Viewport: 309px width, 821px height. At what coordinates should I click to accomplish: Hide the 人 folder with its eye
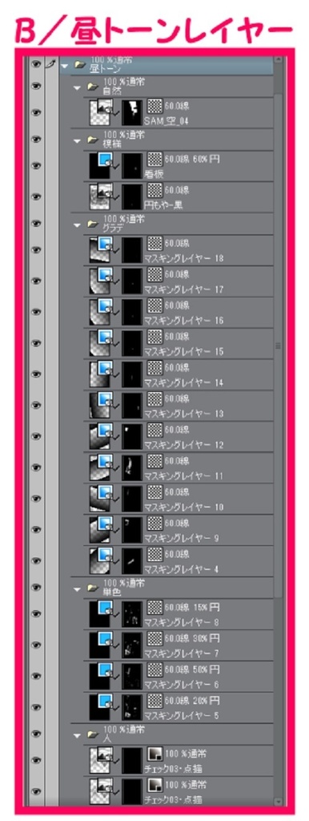click(x=36, y=734)
